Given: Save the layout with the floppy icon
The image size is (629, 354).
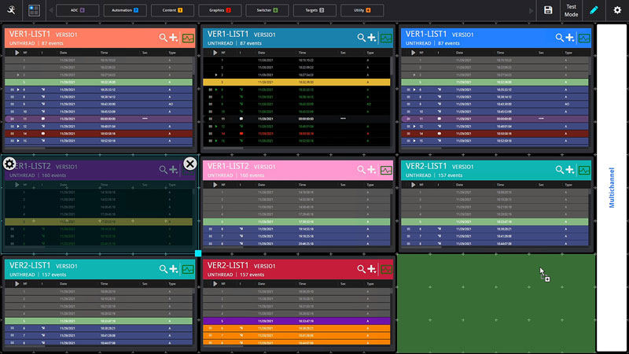Looking at the screenshot, I should [x=548, y=10].
